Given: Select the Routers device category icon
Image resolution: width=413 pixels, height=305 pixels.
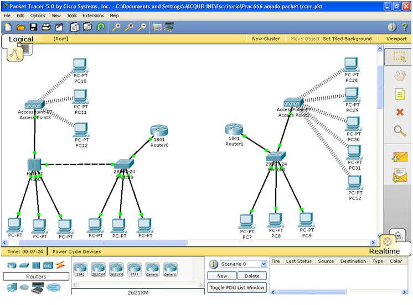Looking at the screenshot, I should point(12,266).
